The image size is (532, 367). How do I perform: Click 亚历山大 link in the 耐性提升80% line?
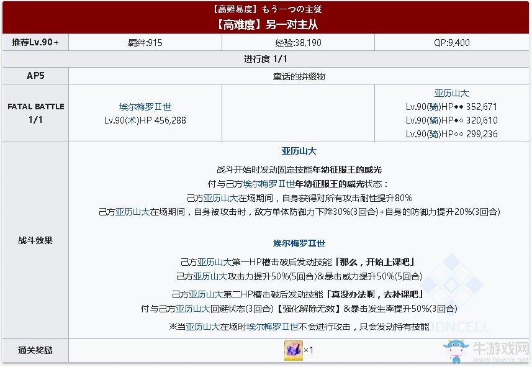point(220,198)
